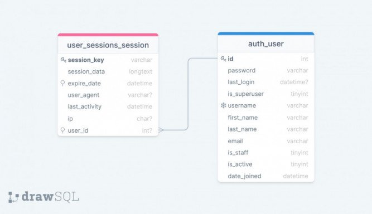This screenshot has height=214, width=372.
Task: Open the drawSQL wordmark link
Action: (x=50, y=197)
